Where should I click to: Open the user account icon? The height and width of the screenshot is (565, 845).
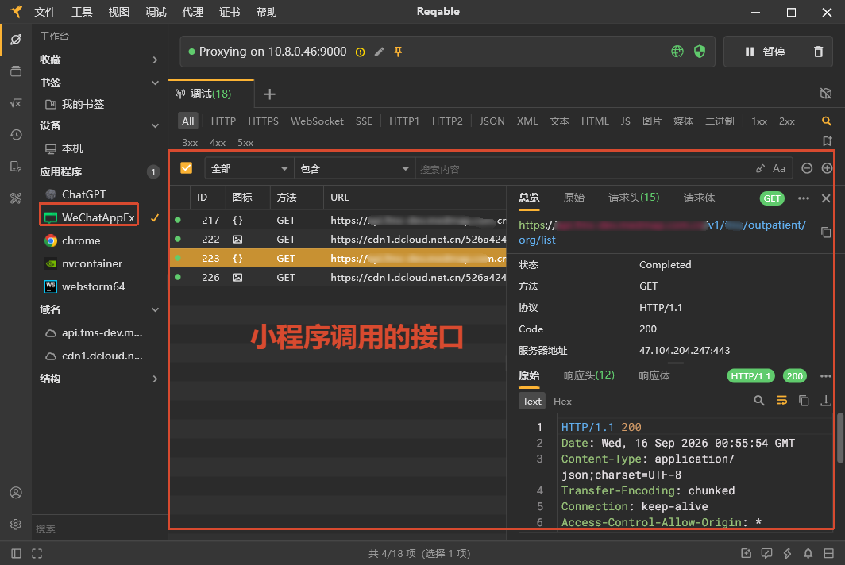[x=16, y=492]
